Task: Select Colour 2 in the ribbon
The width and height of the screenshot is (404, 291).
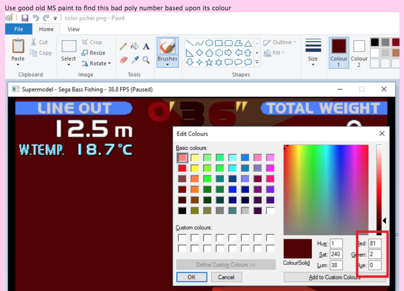Action: pyautogui.click(x=359, y=53)
